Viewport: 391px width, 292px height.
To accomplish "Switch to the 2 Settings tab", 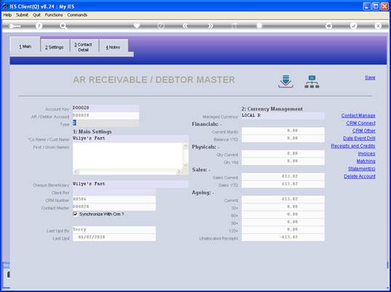I will [55, 47].
